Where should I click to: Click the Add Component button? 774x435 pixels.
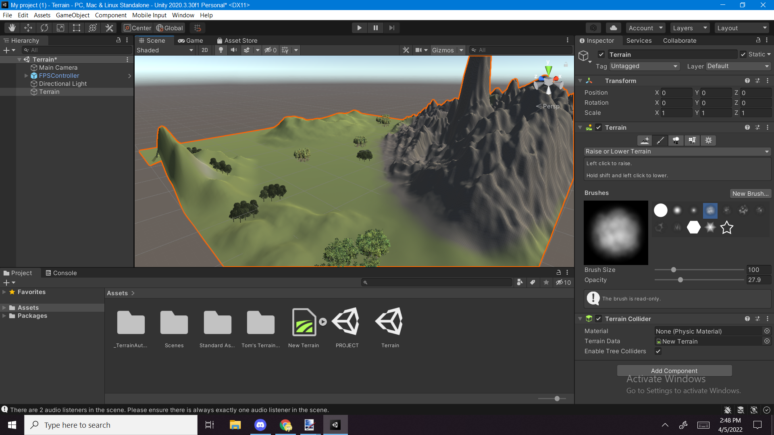click(x=674, y=371)
